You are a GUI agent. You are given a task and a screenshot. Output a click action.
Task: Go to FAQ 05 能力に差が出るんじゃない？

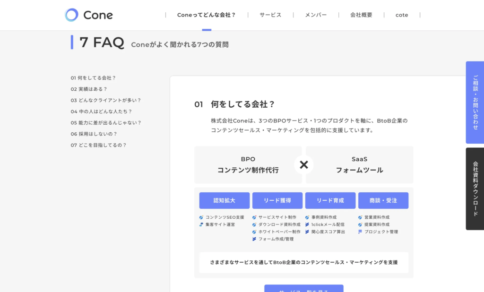pyautogui.click(x=106, y=123)
